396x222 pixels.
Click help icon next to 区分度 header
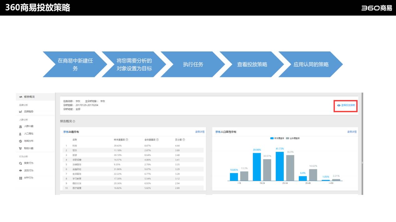(x=184, y=140)
